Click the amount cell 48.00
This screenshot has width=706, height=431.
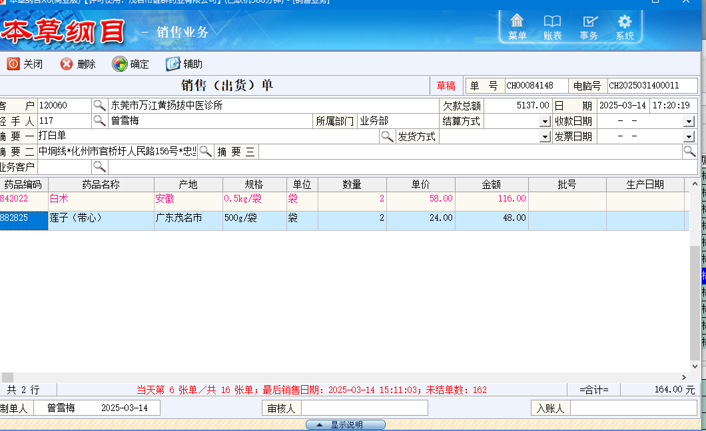[492, 221]
